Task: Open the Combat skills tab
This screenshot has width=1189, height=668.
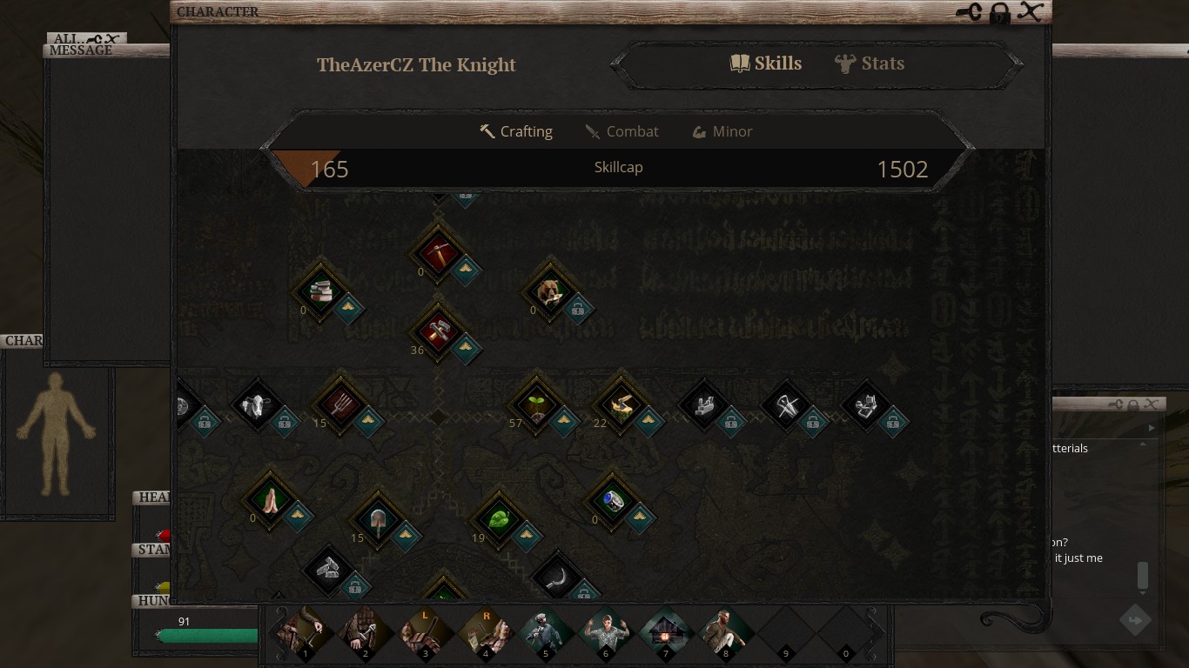Action: click(x=621, y=131)
